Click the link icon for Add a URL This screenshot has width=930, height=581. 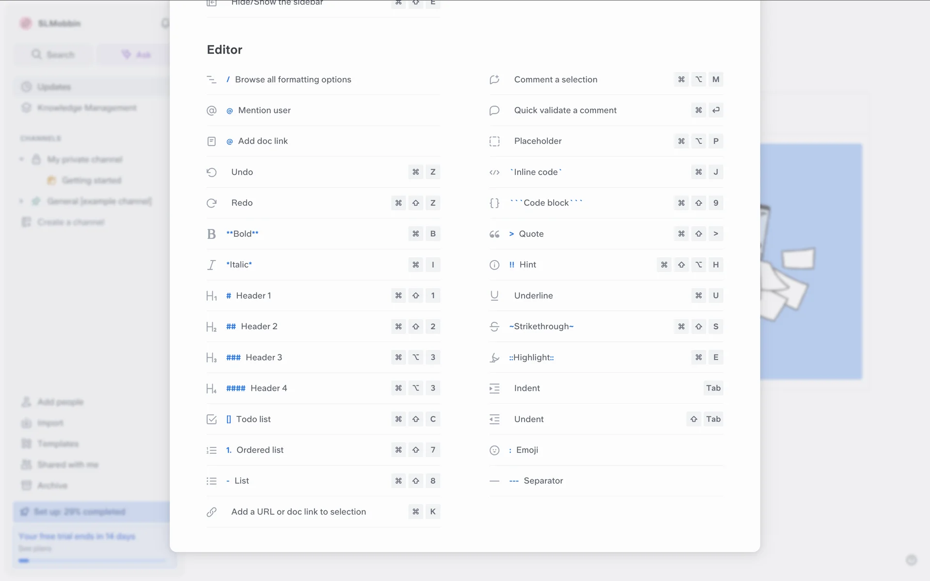click(x=211, y=512)
